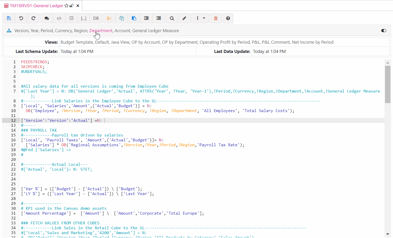The width and height of the screenshot is (393, 238).
Task: Insert a comment with the speech bubble icon
Action: coord(47,18)
